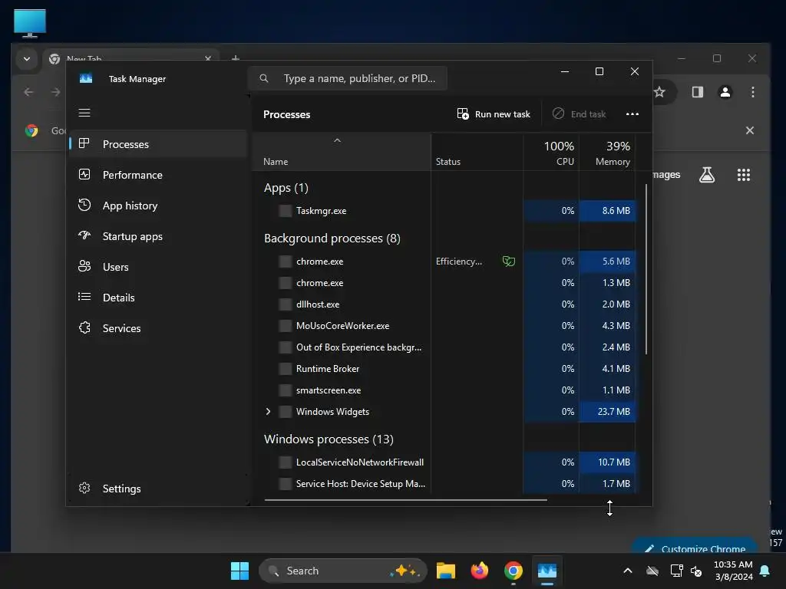This screenshot has height=589, width=786.
Task: Sort processes by CPU column
Action: [551, 153]
